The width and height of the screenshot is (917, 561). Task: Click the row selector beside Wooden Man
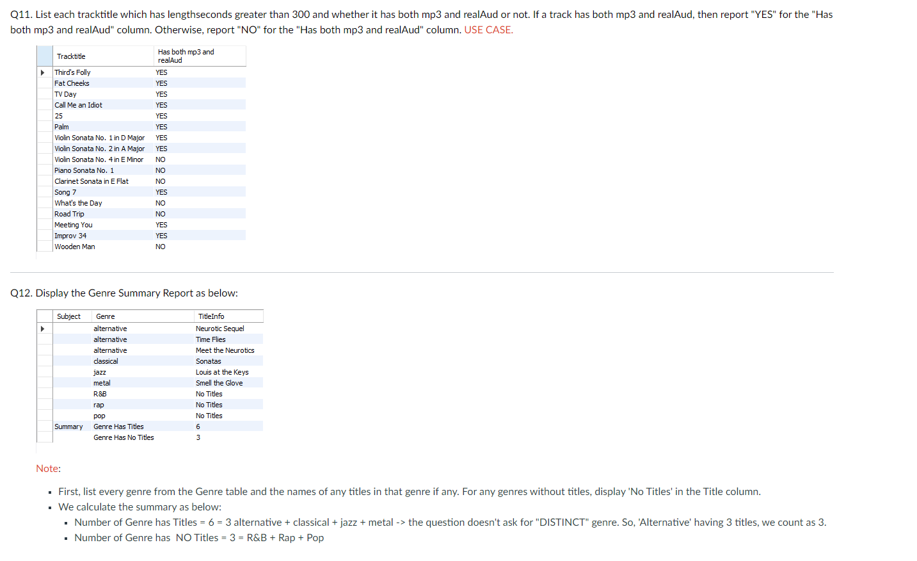tap(43, 247)
